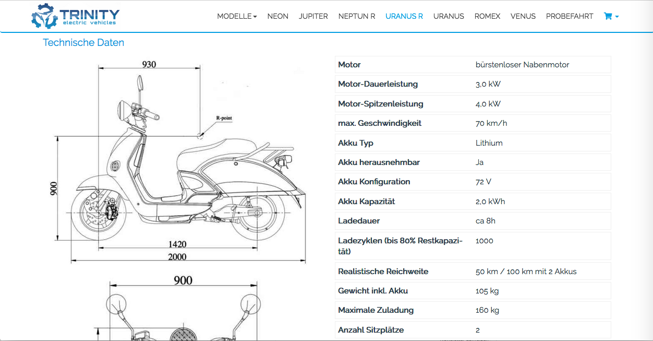653x341 pixels.
Task: Book a test ride via PROBEFAHRT
Action: [569, 16]
